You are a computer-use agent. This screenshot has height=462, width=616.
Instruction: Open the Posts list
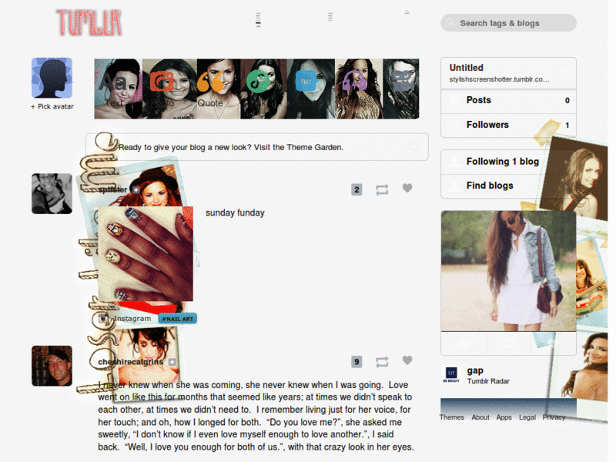508,101
